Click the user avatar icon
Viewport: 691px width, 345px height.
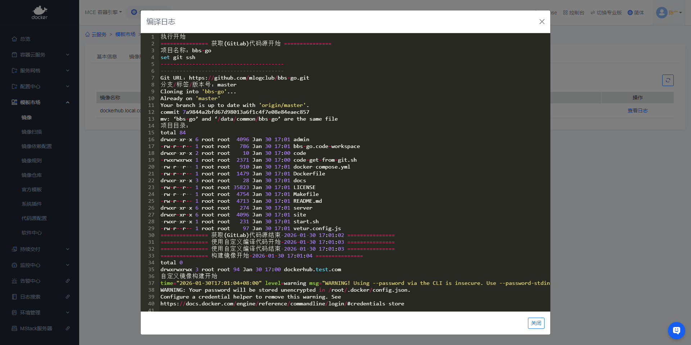tap(661, 13)
